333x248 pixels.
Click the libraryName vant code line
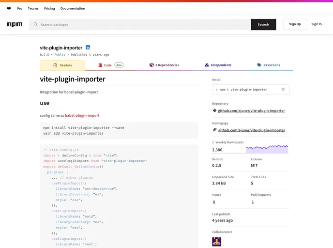76,244
